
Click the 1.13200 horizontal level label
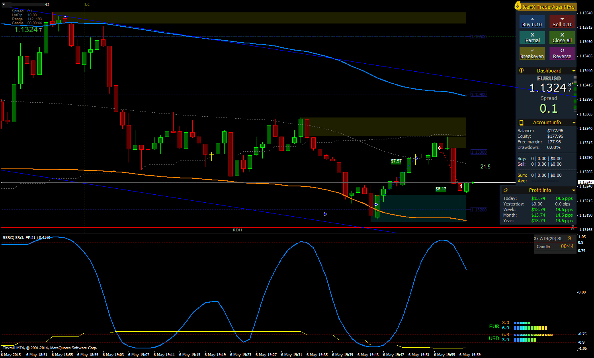(479, 210)
